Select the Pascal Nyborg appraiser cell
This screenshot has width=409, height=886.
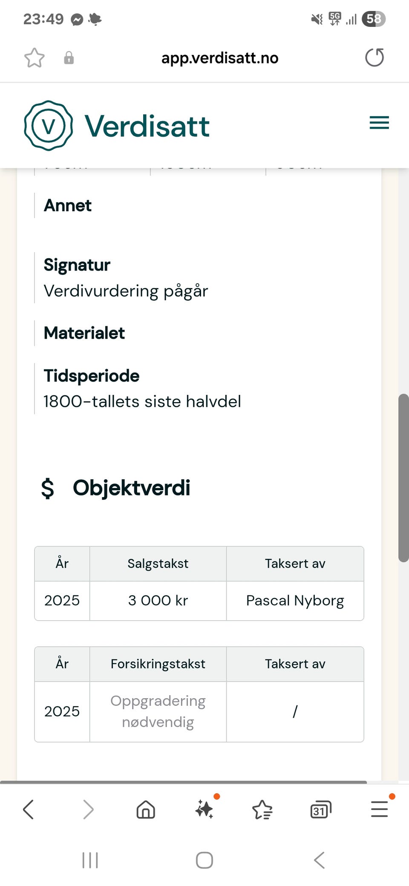pyautogui.click(x=295, y=601)
